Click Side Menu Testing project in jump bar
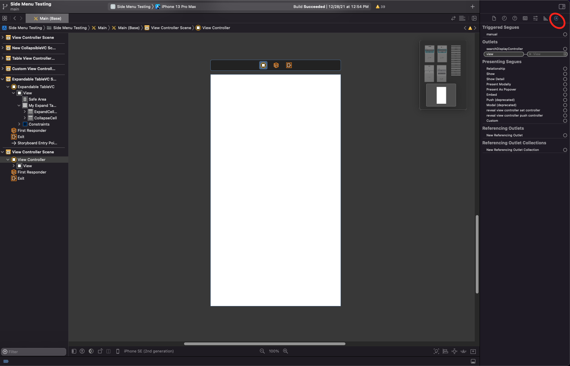This screenshot has height=366, width=570. pyautogui.click(x=22, y=28)
